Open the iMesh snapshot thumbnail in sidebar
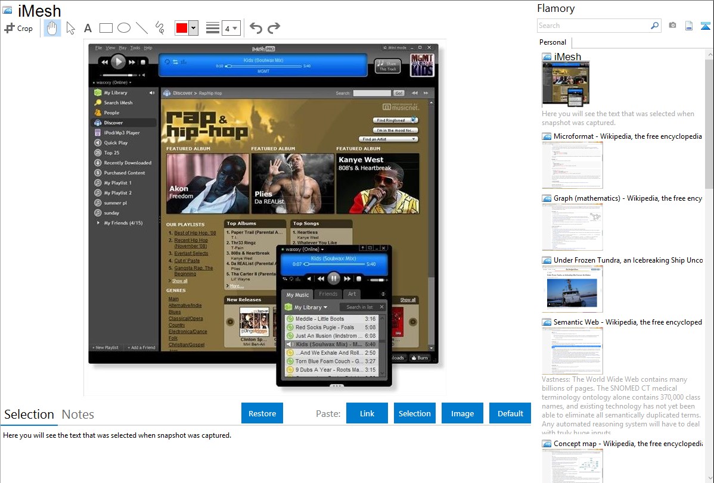The image size is (714, 483). pos(566,85)
